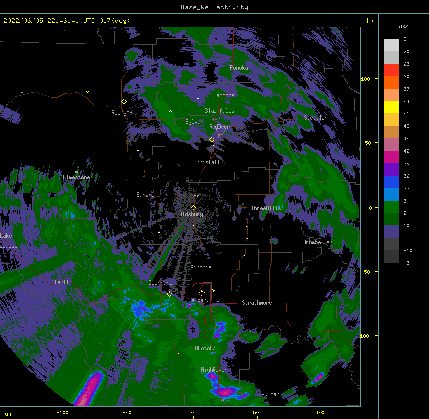Click the Stettler city label
This screenshot has height=419, width=429.
click(x=315, y=118)
